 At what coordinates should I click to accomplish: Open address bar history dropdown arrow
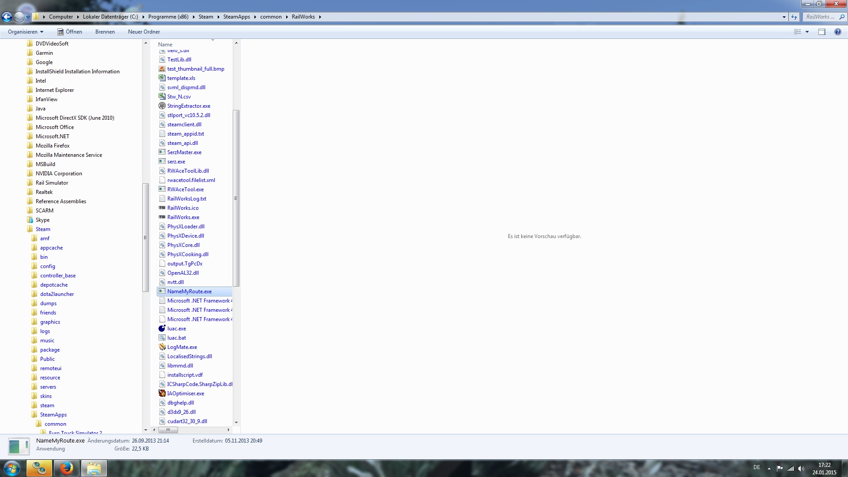point(784,17)
